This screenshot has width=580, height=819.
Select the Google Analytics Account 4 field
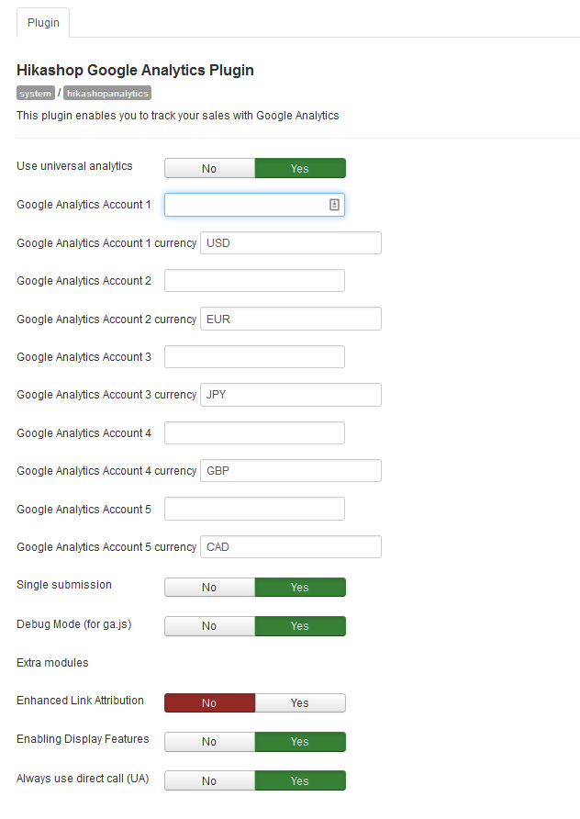[x=254, y=433]
